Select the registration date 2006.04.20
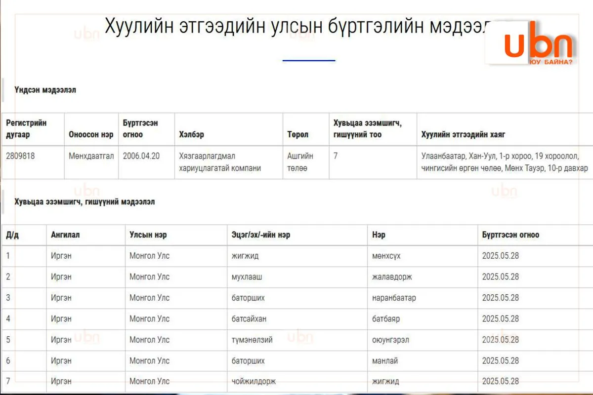 pyautogui.click(x=141, y=156)
